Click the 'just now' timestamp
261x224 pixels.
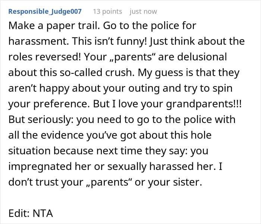[143, 11]
